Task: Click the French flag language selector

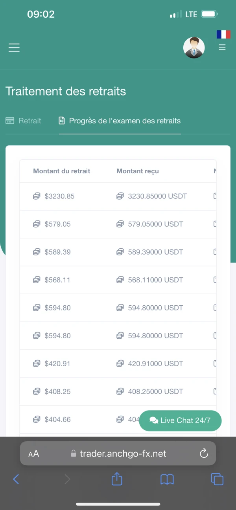Action: click(223, 35)
